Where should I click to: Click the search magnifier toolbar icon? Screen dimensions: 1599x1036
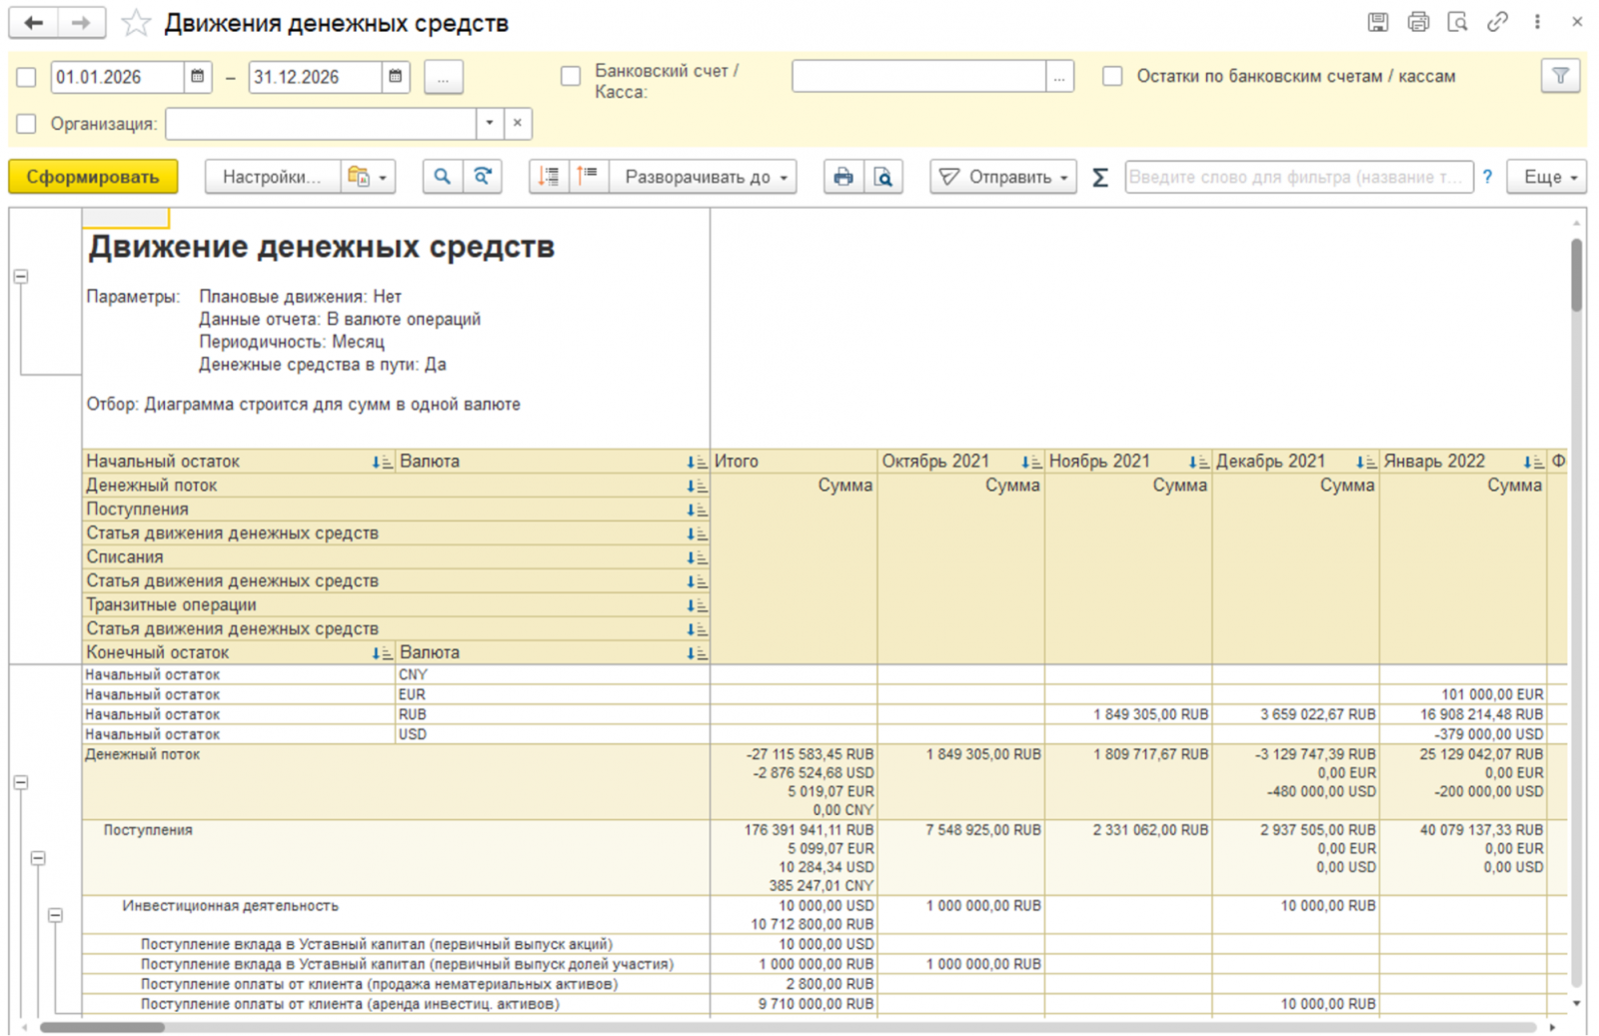pyautogui.click(x=442, y=177)
